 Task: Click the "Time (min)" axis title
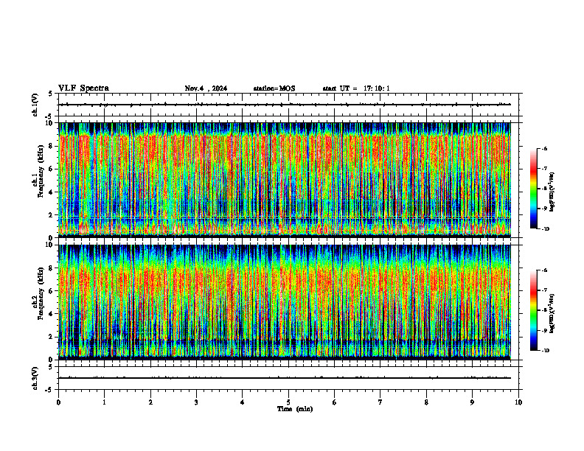tap(295, 409)
